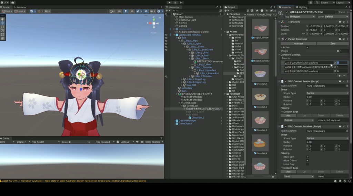Click the Pause button
The height and width of the screenshot is (196, 353).
(175, 2)
